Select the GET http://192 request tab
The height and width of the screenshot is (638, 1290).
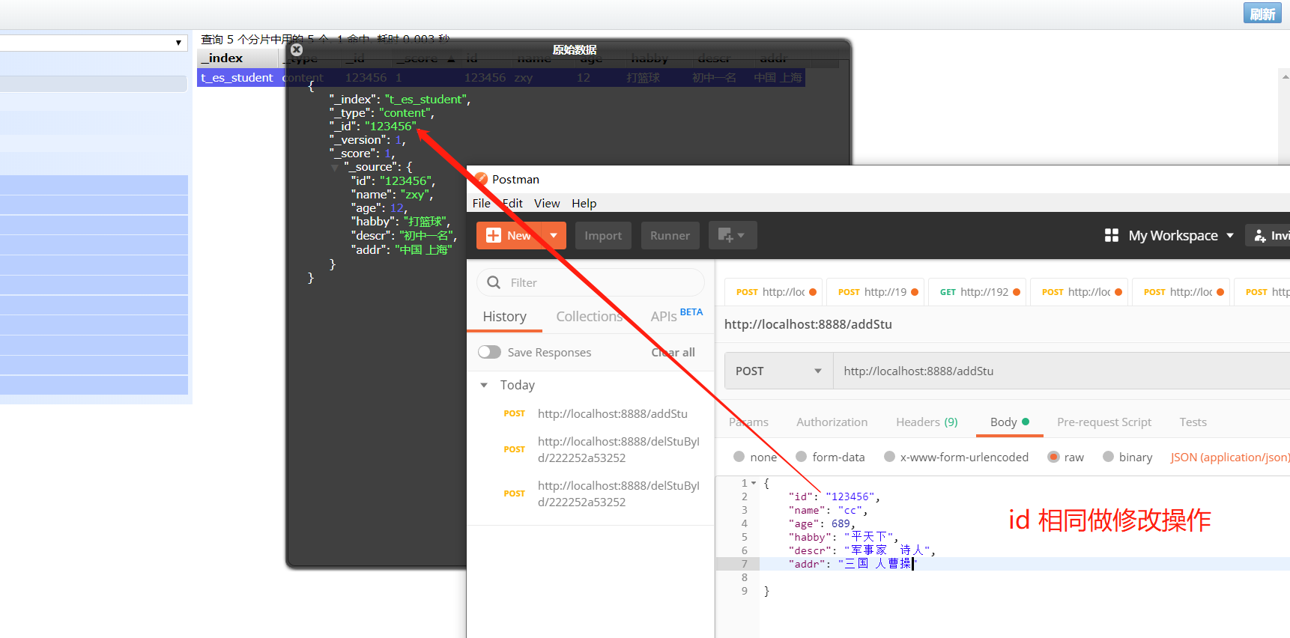976,292
